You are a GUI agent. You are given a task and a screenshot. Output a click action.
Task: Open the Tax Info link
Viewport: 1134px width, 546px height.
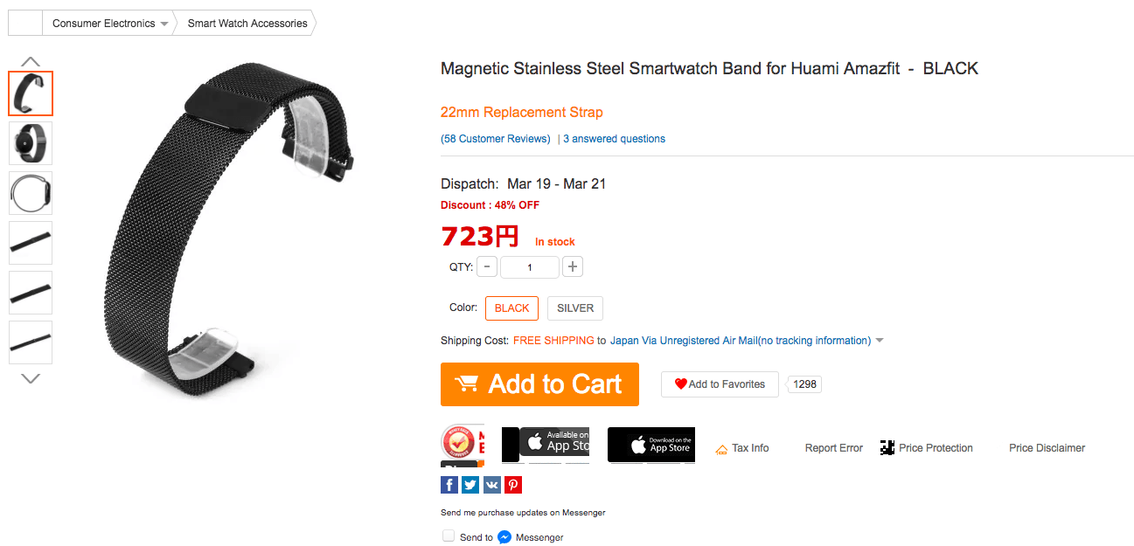(x=749, y=448)
